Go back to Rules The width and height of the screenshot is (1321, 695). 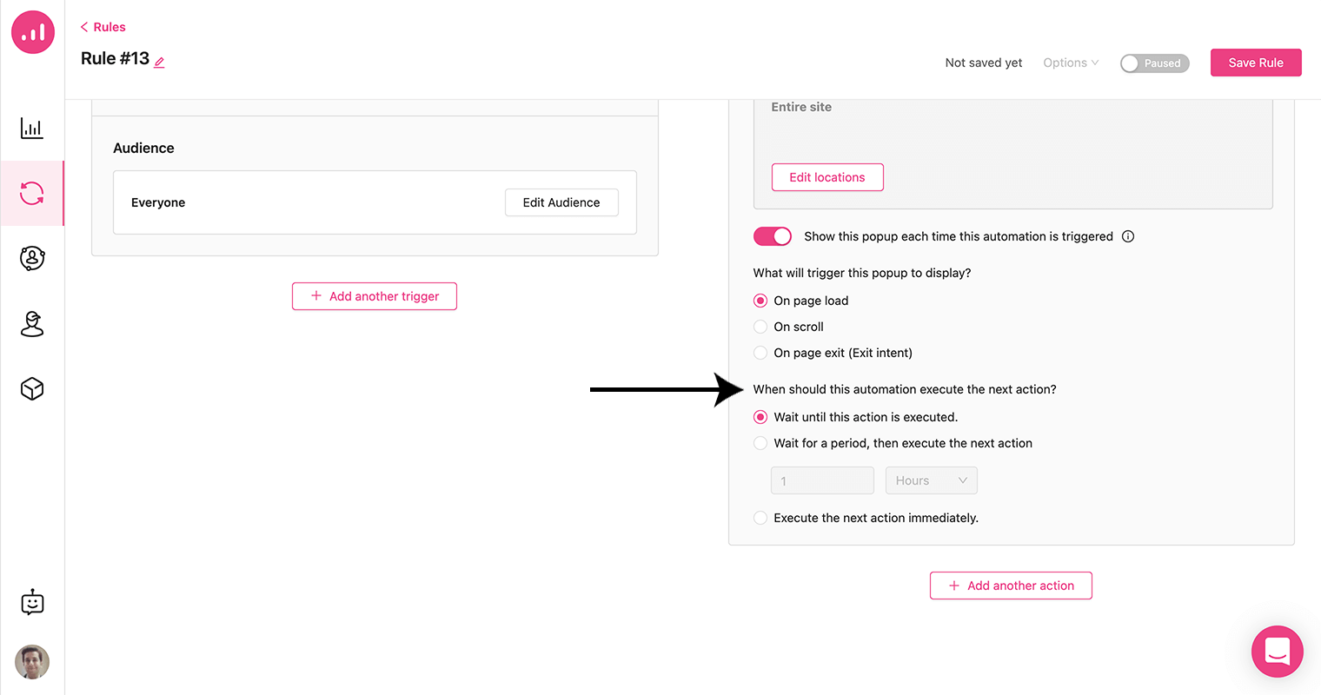pyautogui.click(x=103, y=27)
